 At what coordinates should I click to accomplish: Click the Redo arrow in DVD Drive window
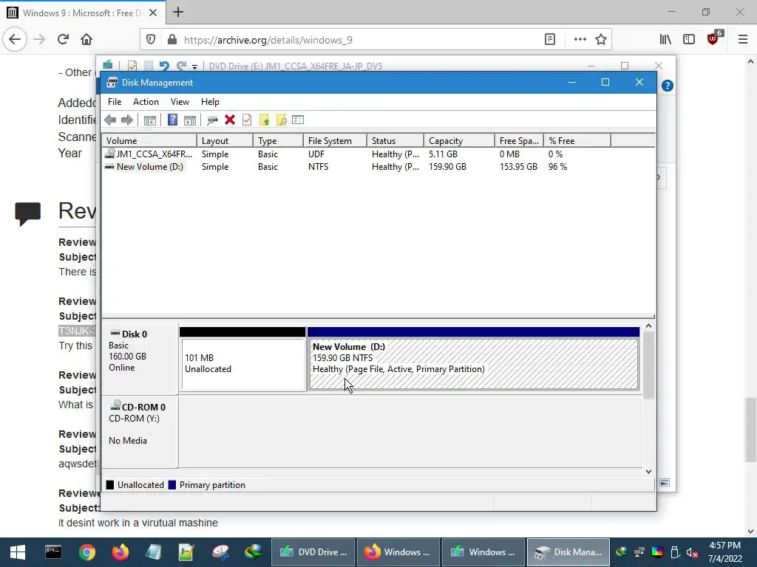click(182, 66)
